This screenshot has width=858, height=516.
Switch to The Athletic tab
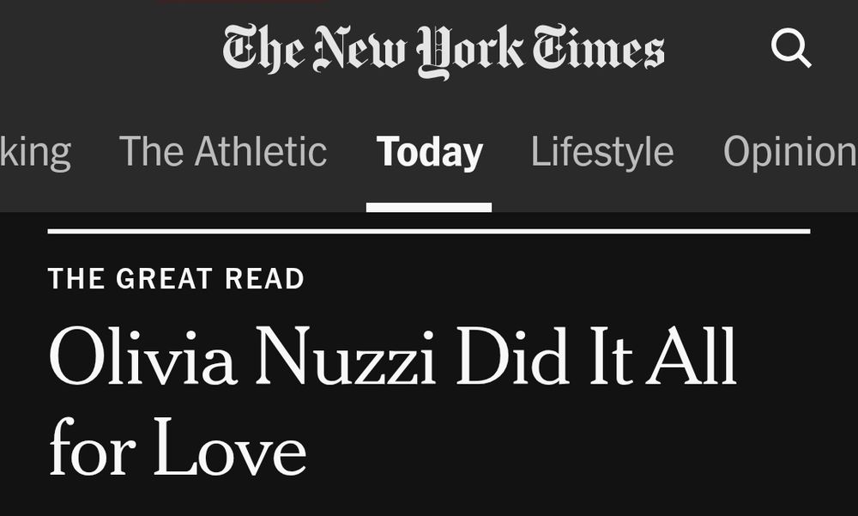[x=223, y=151]
